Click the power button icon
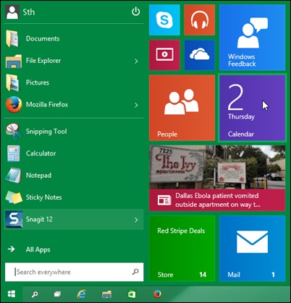Viewport: 291px width, 303px height. tap(136, 12)
